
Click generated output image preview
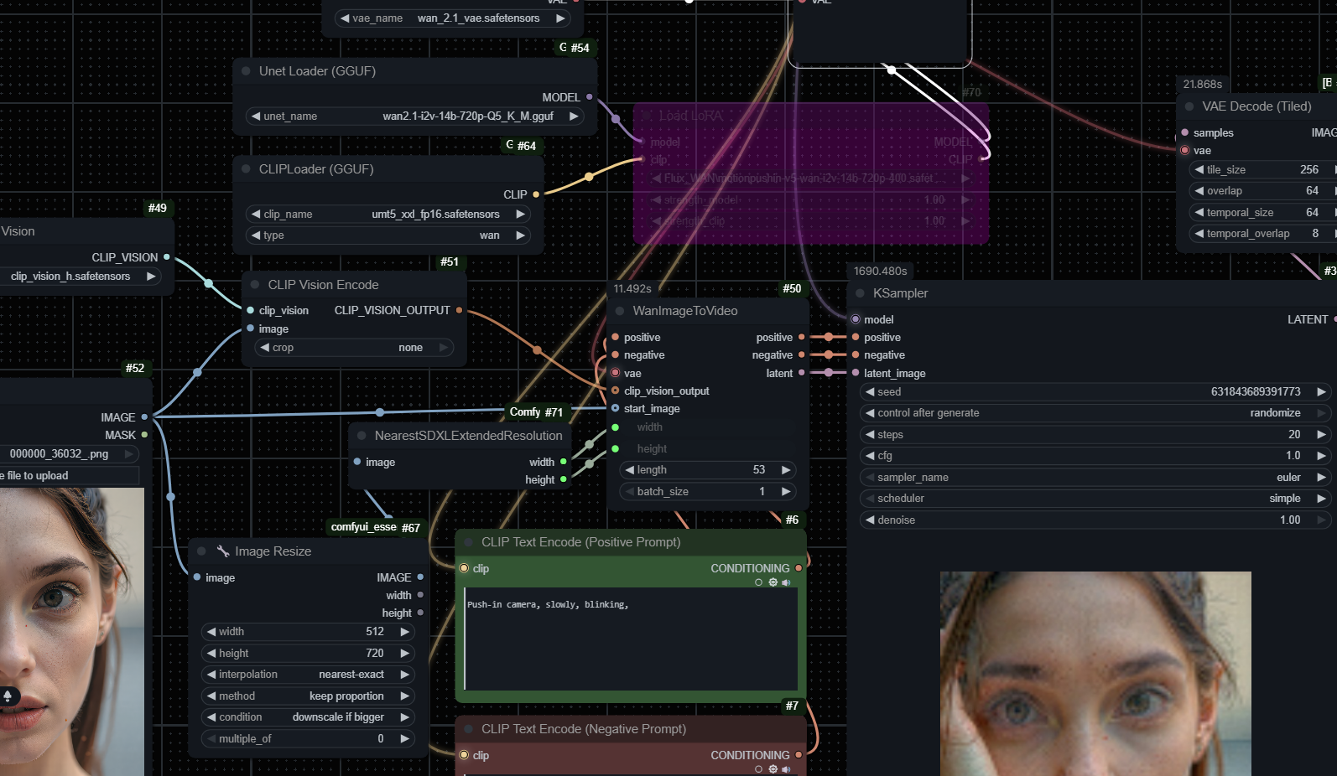1095,674
